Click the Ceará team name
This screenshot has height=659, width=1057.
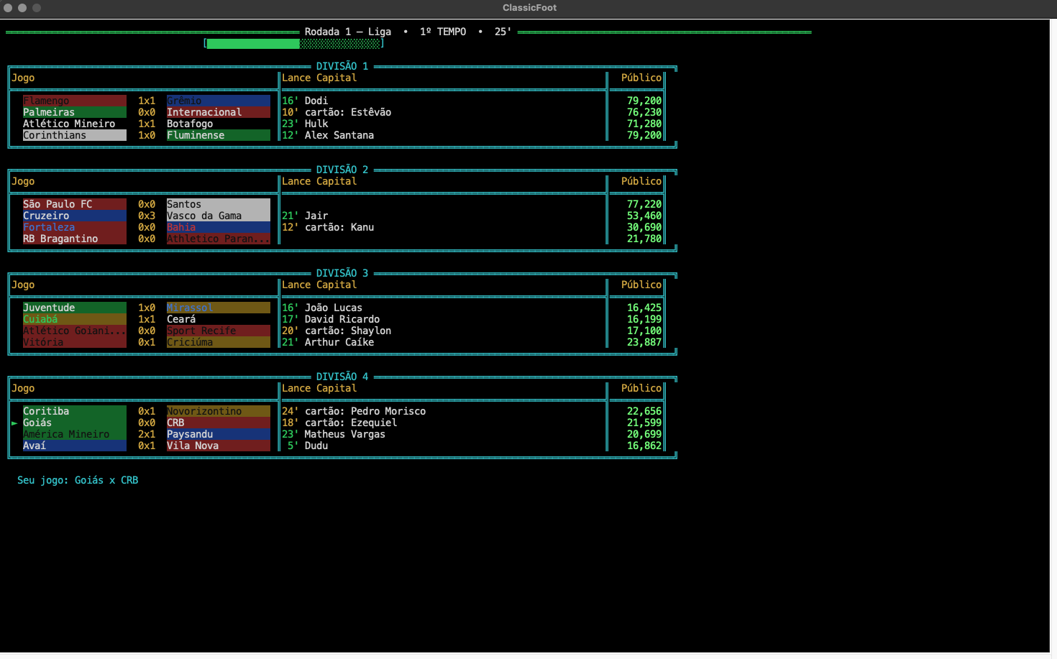click(181, 319)
